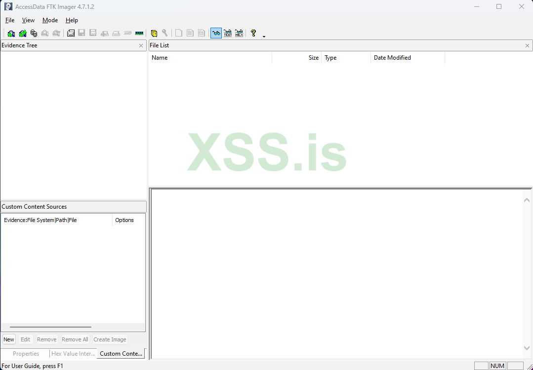Click the Export Disk Image floppy icon
533x370 pixels.
[82, 33]
